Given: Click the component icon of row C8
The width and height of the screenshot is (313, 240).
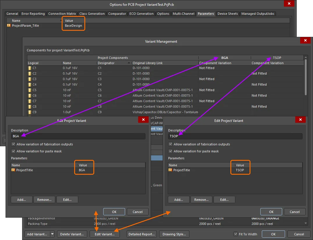Looking at the screenshot, I should click(30, 107).
